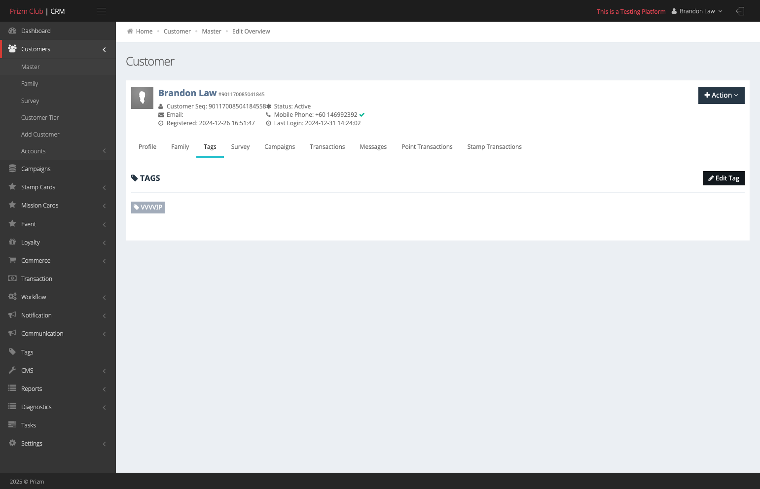Collapse the Customers sidebar section
This screenshot has width=760, height=489.
(x=104, y=49)
